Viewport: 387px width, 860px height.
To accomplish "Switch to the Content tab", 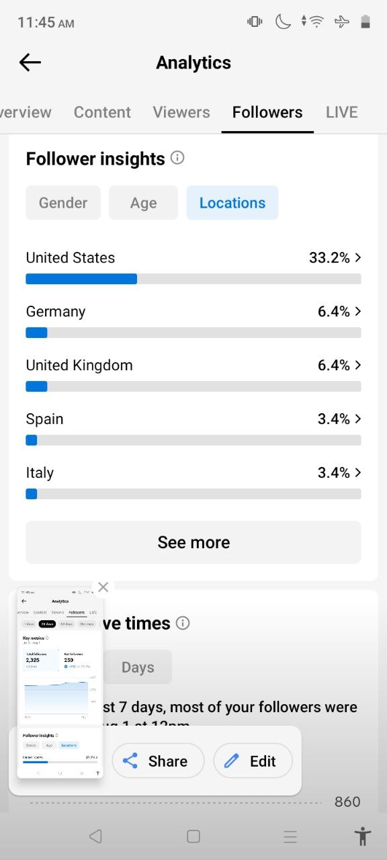I will (102, 112).
